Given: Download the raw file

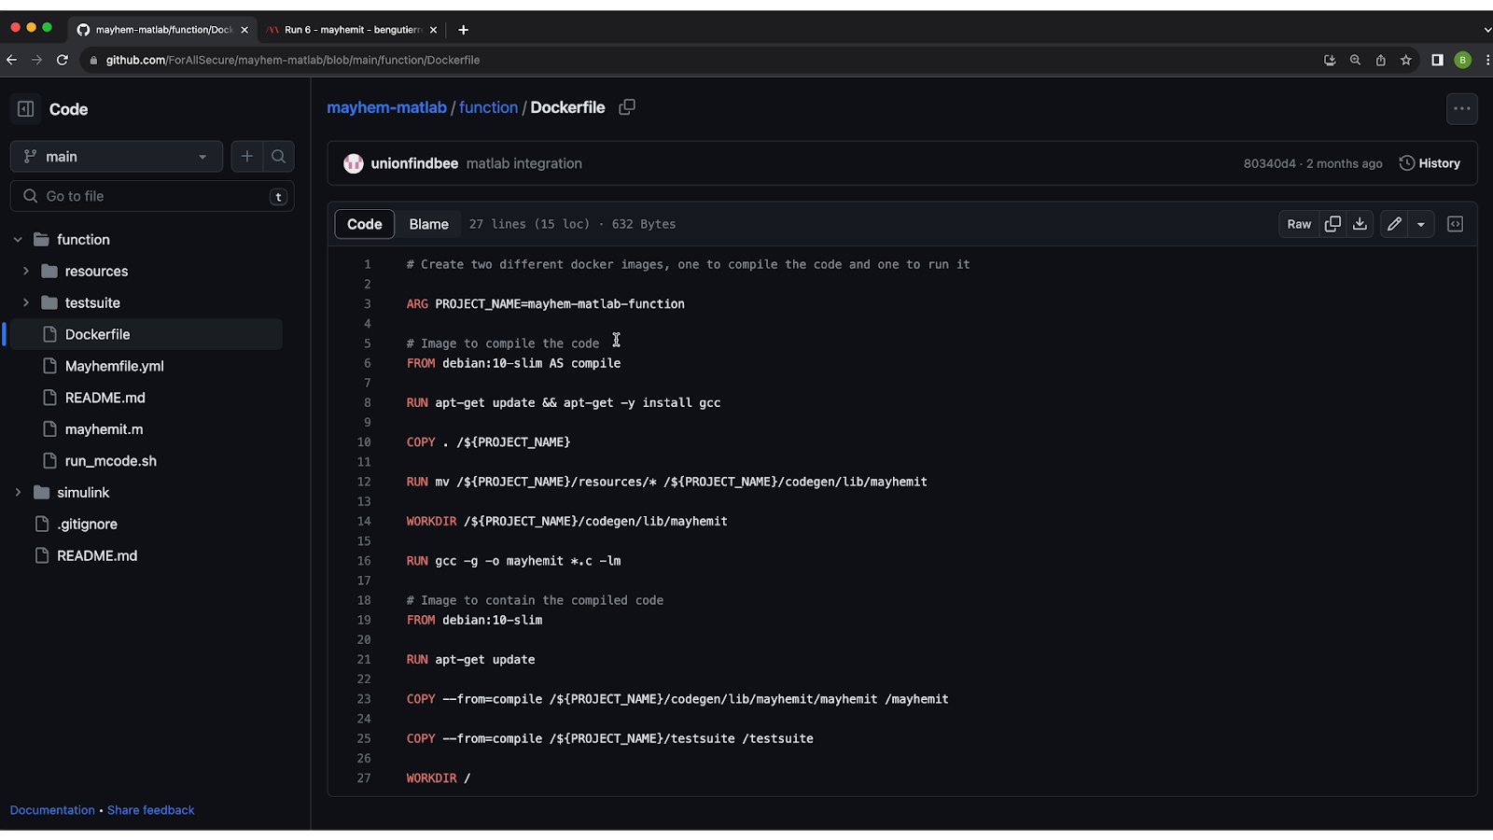Looking at the screenshot, I should click(x=1360, y=224).
